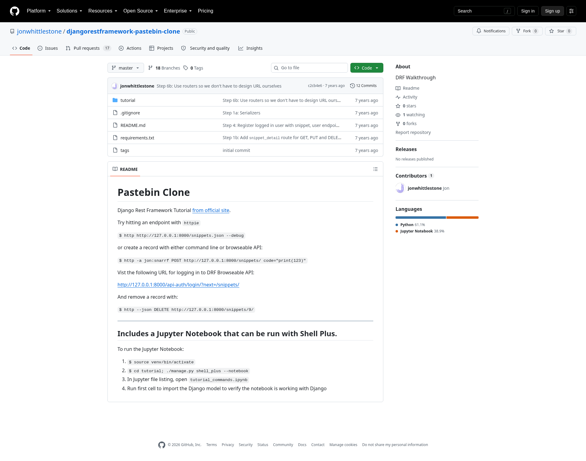Click the requirements.txt file icon

tap(115, 138)
